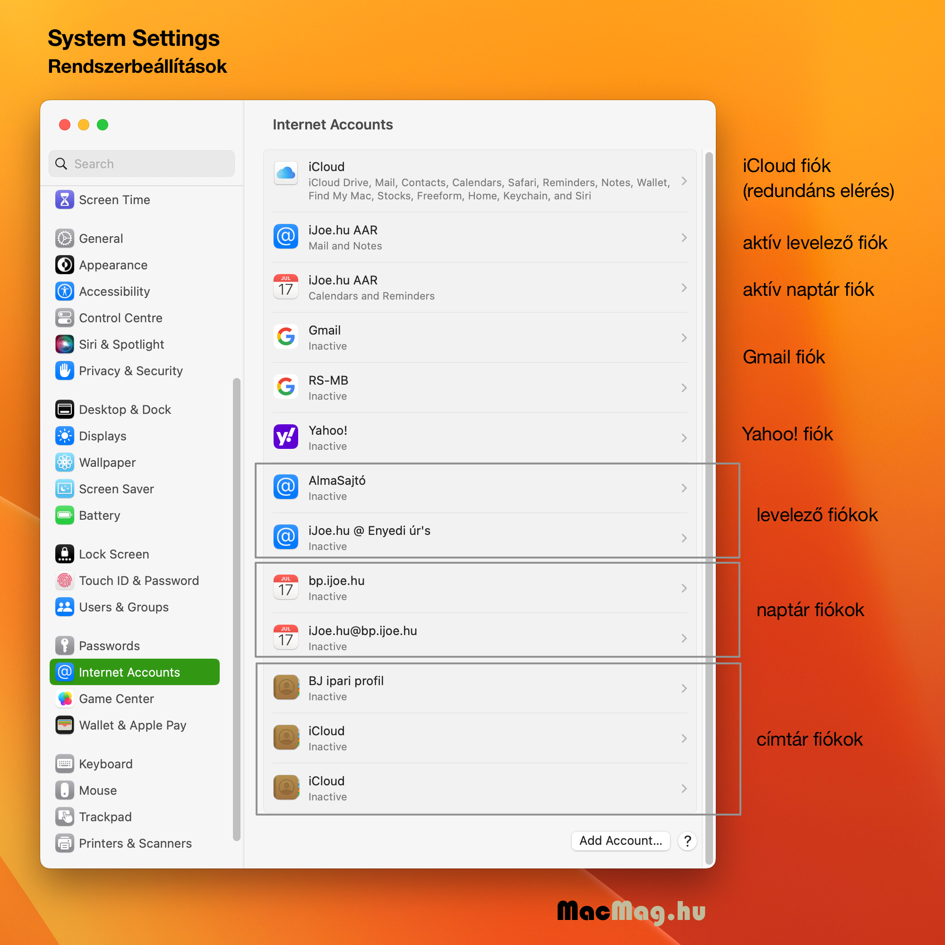Screen dimensions: 945x945
Task: Click BJ ipari profil contacts icon
Action: tap(286, 687)
